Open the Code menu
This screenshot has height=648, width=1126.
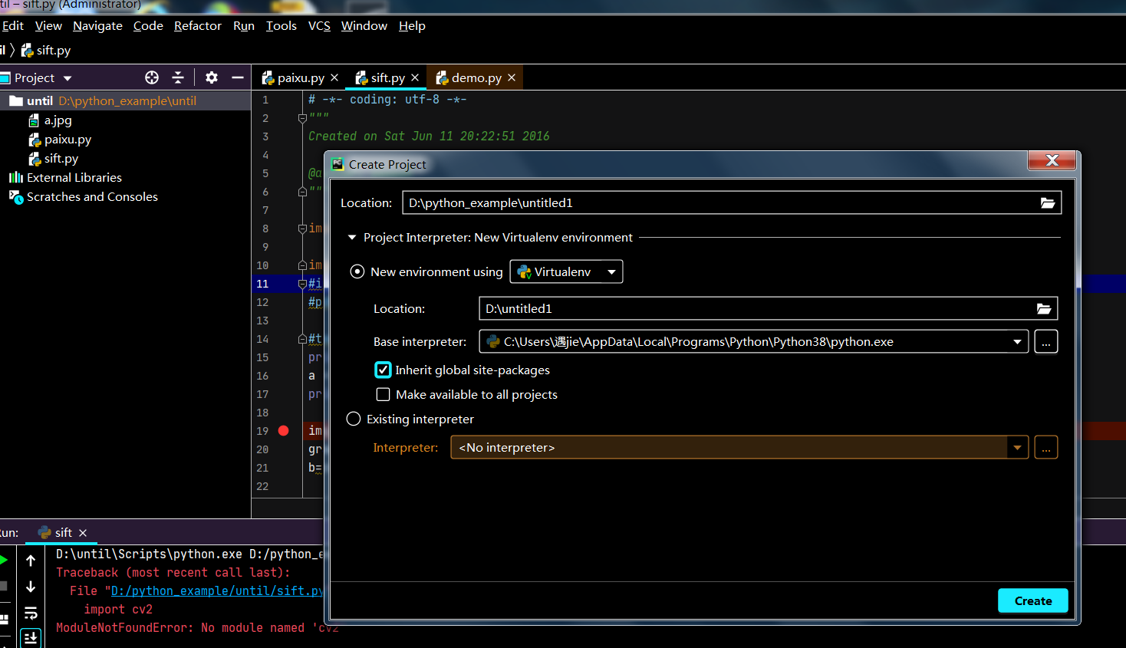click(148, 26)
